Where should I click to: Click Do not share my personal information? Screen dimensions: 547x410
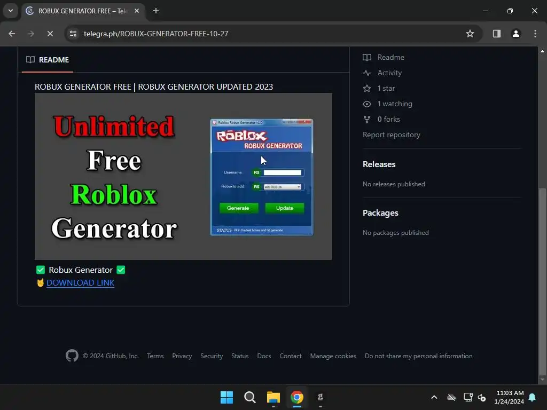419,356
